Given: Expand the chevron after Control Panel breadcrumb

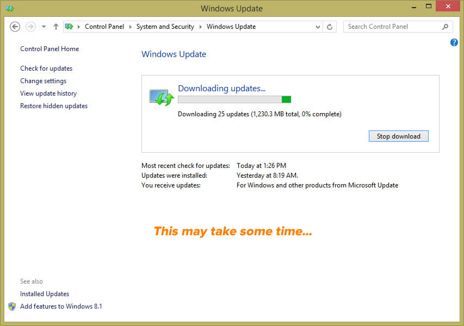Looking at the screenshot, I should point(130,27).
